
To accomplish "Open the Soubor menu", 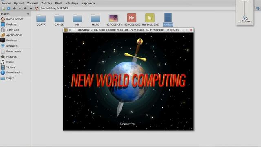I will [6, 3].
